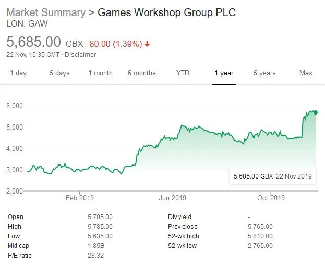
Task: Switch to the 1 day tab
Action: (18, 73)
